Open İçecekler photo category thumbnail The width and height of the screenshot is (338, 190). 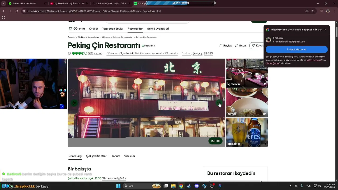[247, 132]
